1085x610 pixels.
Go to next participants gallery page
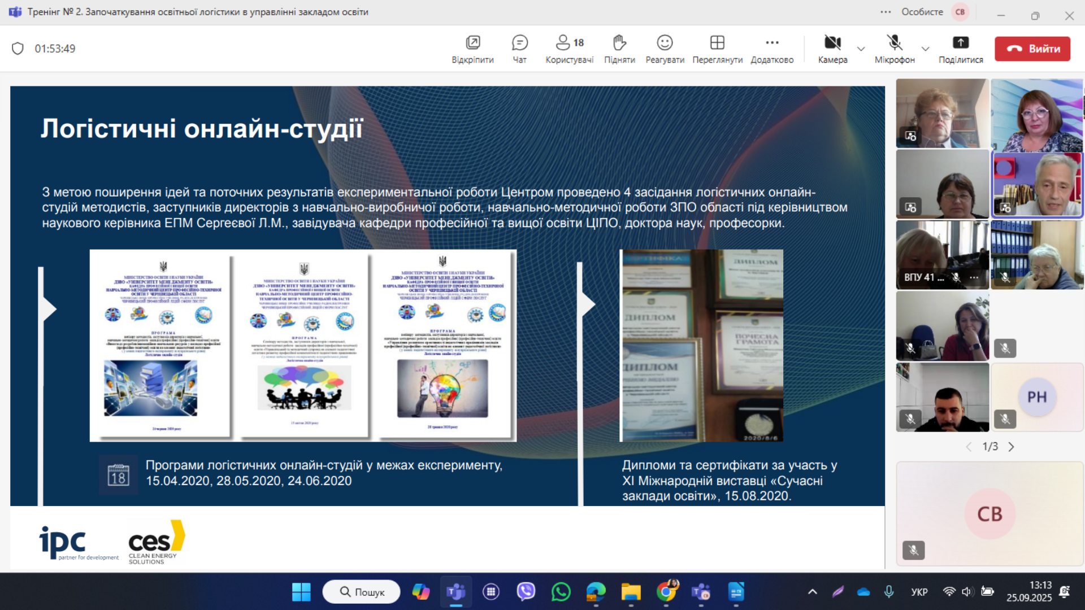click(x=1011, y=447)
